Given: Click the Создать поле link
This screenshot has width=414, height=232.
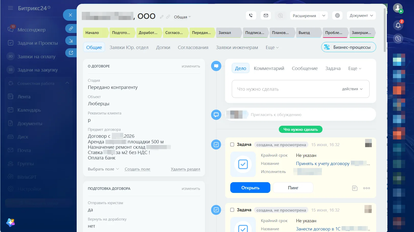Looking at the screenshot, I should click(137, 169).
